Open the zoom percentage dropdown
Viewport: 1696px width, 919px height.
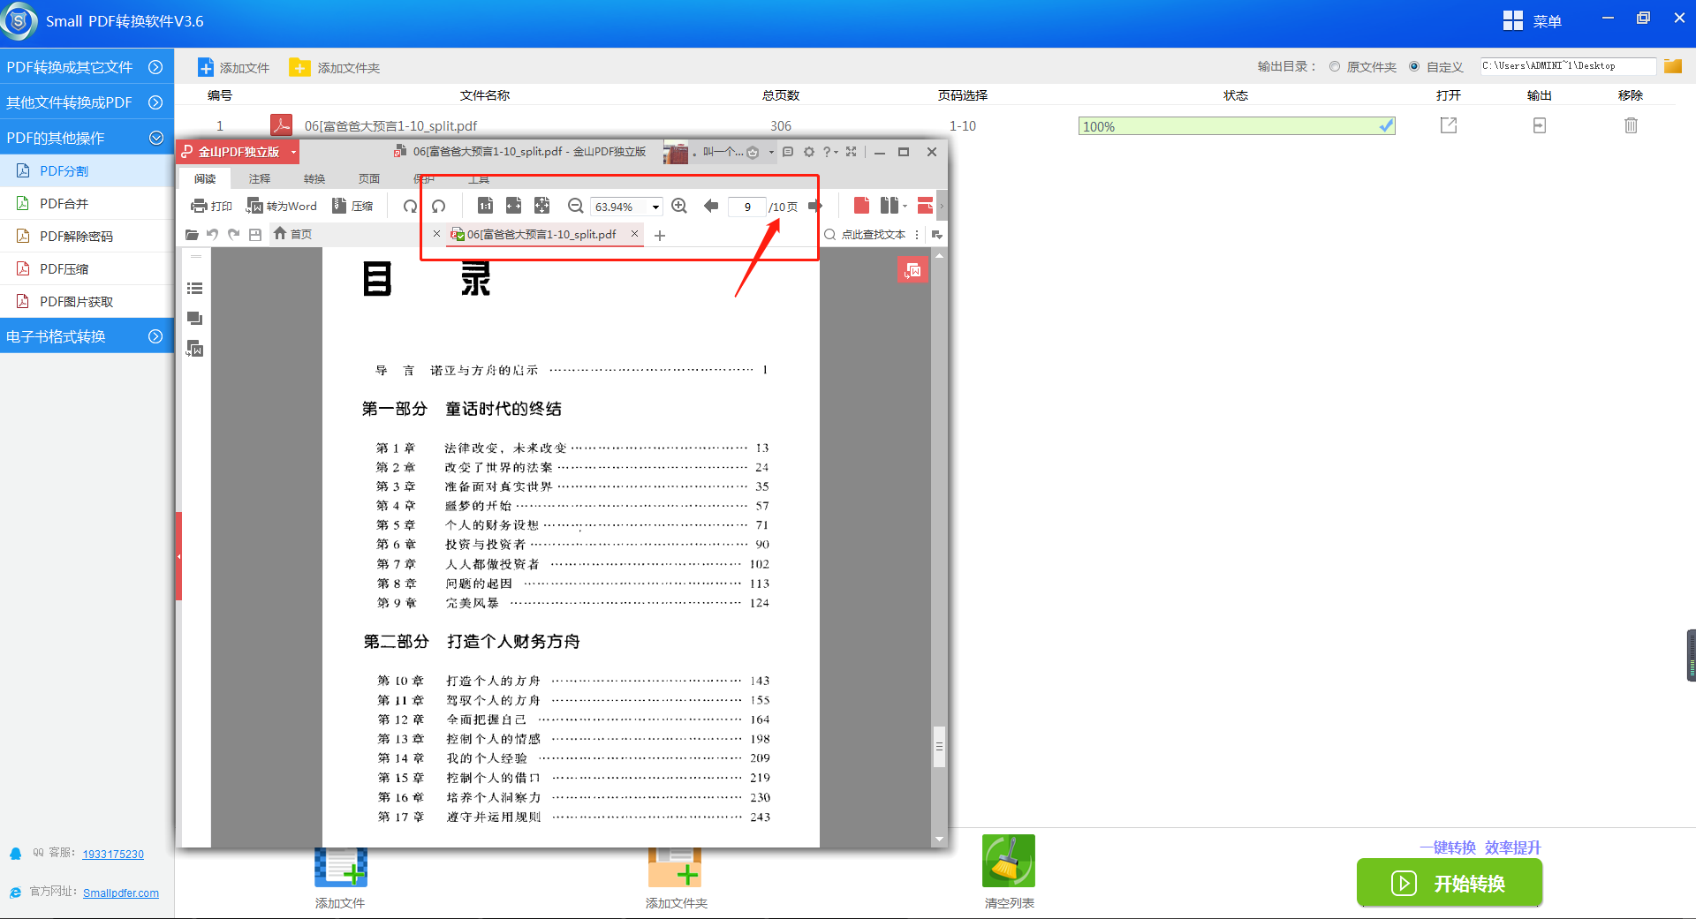tap(655, 207)
